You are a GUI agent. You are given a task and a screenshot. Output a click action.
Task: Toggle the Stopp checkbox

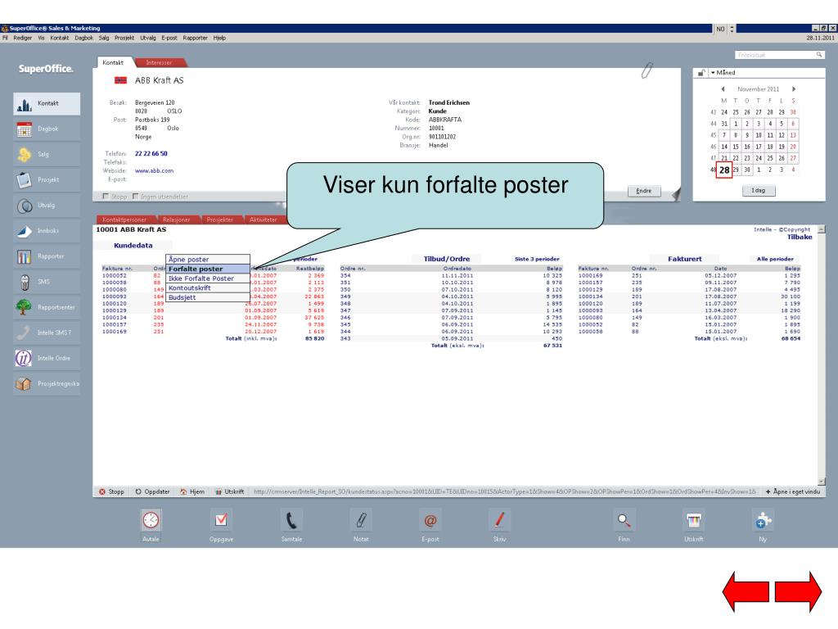coord(106,197)
